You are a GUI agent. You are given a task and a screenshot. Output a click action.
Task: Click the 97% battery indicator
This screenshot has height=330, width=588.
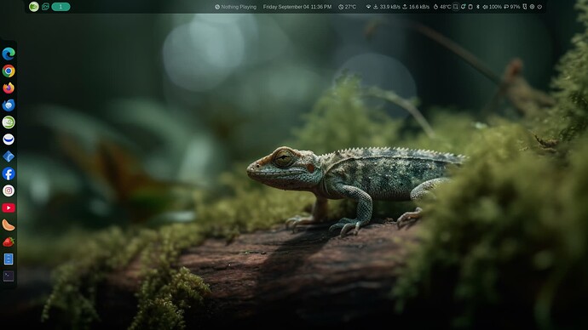click(x=512, y=7)
